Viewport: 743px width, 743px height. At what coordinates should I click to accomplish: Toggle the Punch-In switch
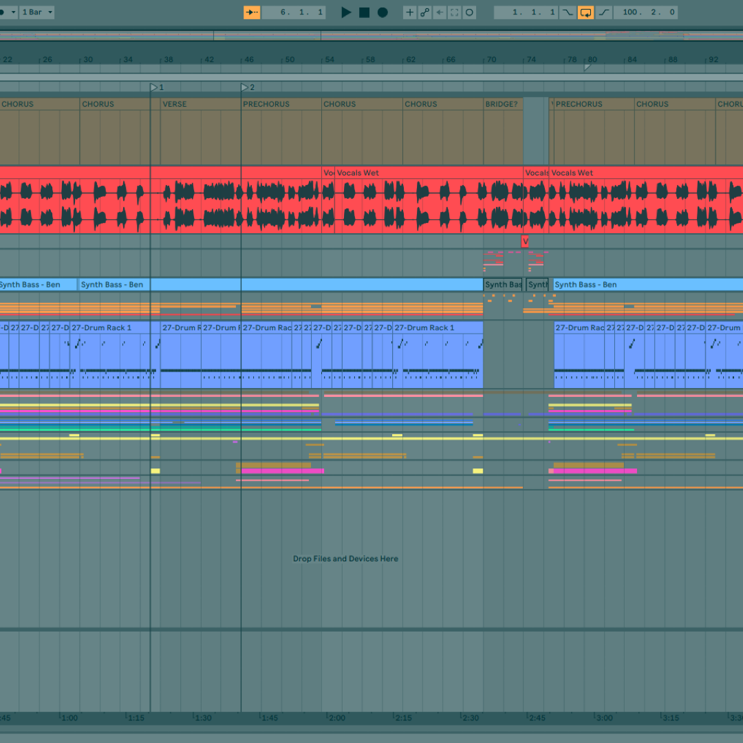567,12
